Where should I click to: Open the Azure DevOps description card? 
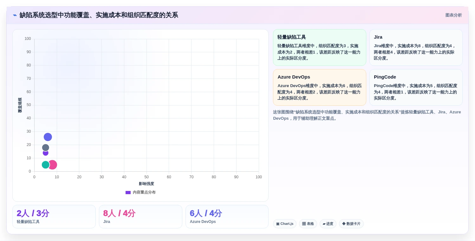coord(320,87)
